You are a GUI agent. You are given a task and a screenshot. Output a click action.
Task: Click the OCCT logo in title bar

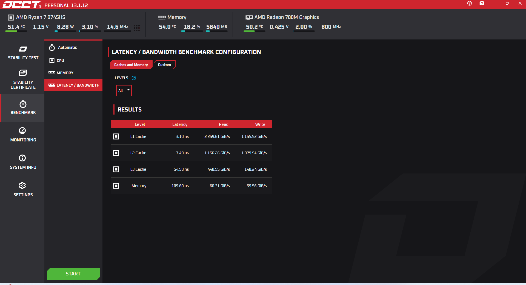pyautogui.click(x=22, y=5)
